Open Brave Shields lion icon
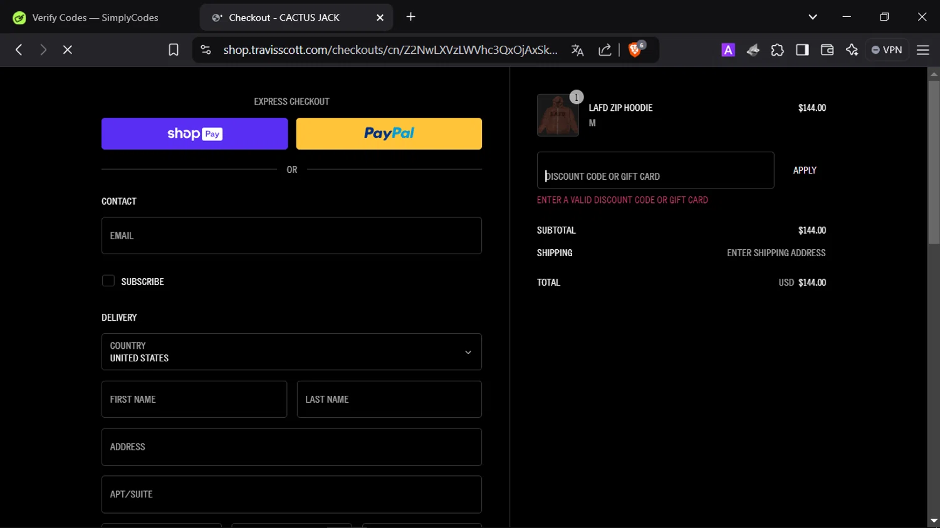The height and width of the screenshot is (528, 940). click(x=635, y=49)
